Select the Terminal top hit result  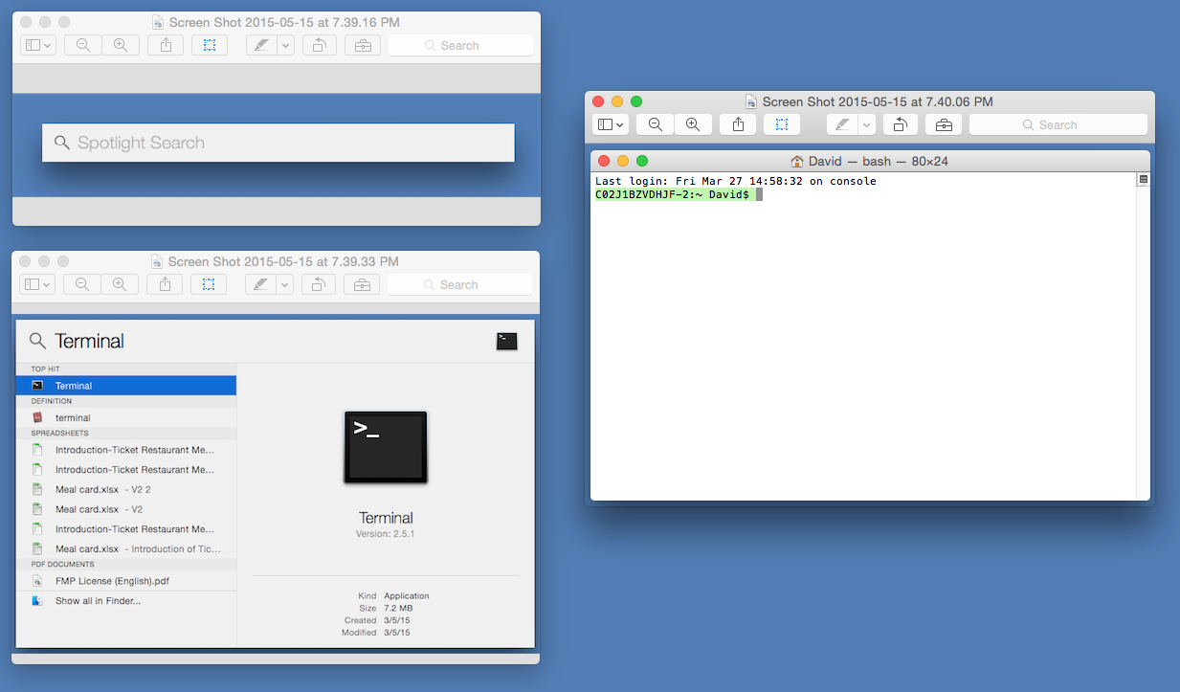tap(125, 386)
